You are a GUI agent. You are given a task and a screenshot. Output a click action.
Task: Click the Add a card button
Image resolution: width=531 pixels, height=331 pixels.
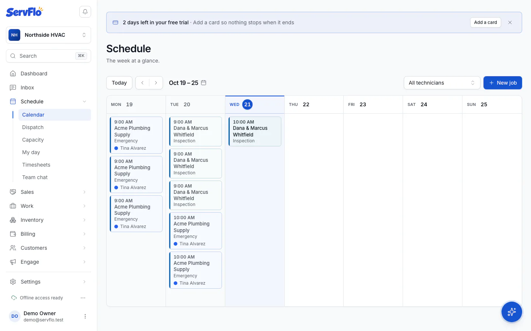pos(485,22)
